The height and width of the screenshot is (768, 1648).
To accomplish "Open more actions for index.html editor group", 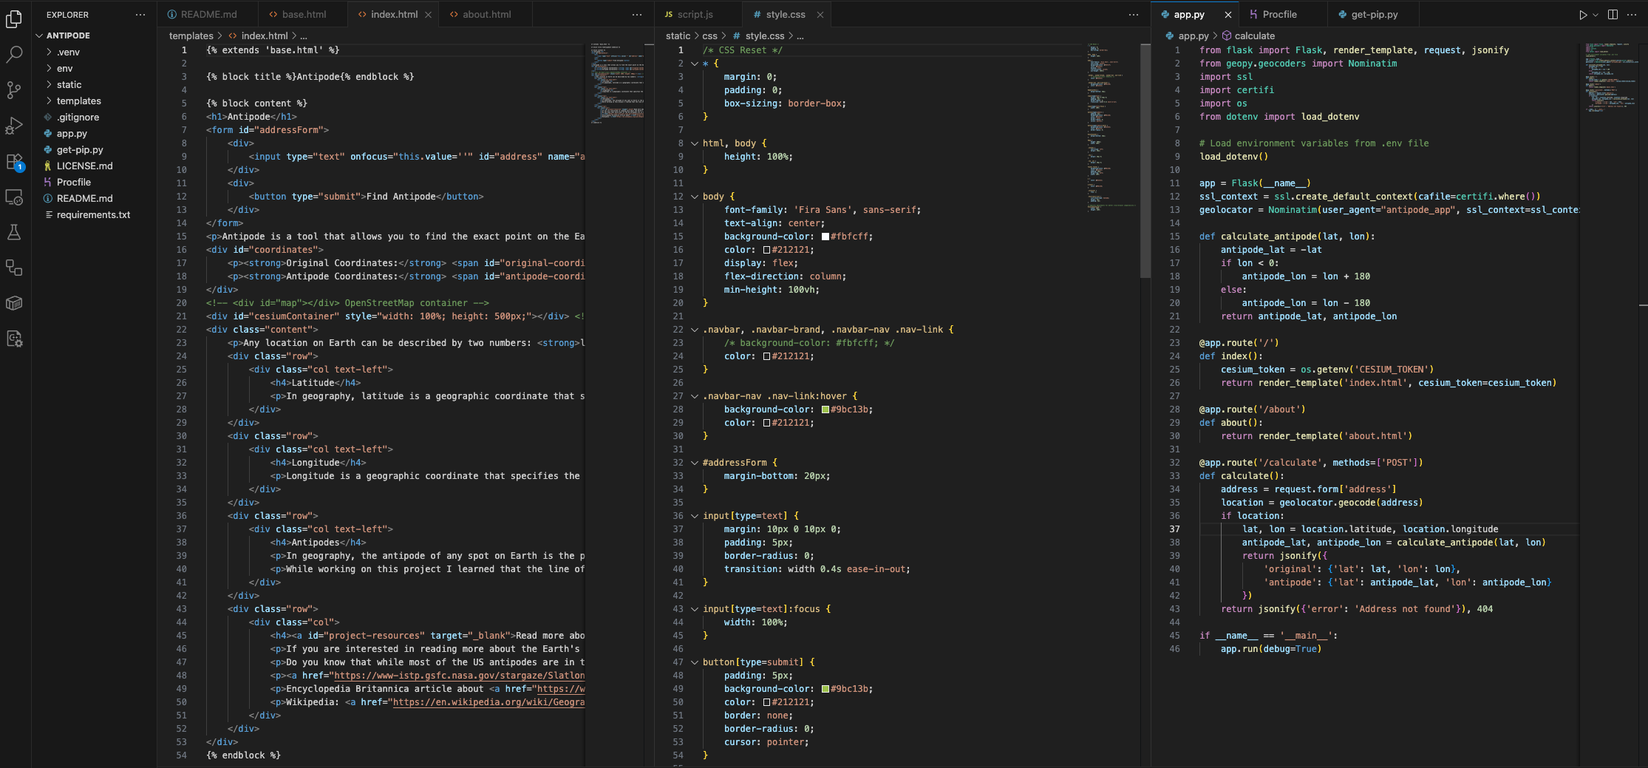I will point(637,15).
